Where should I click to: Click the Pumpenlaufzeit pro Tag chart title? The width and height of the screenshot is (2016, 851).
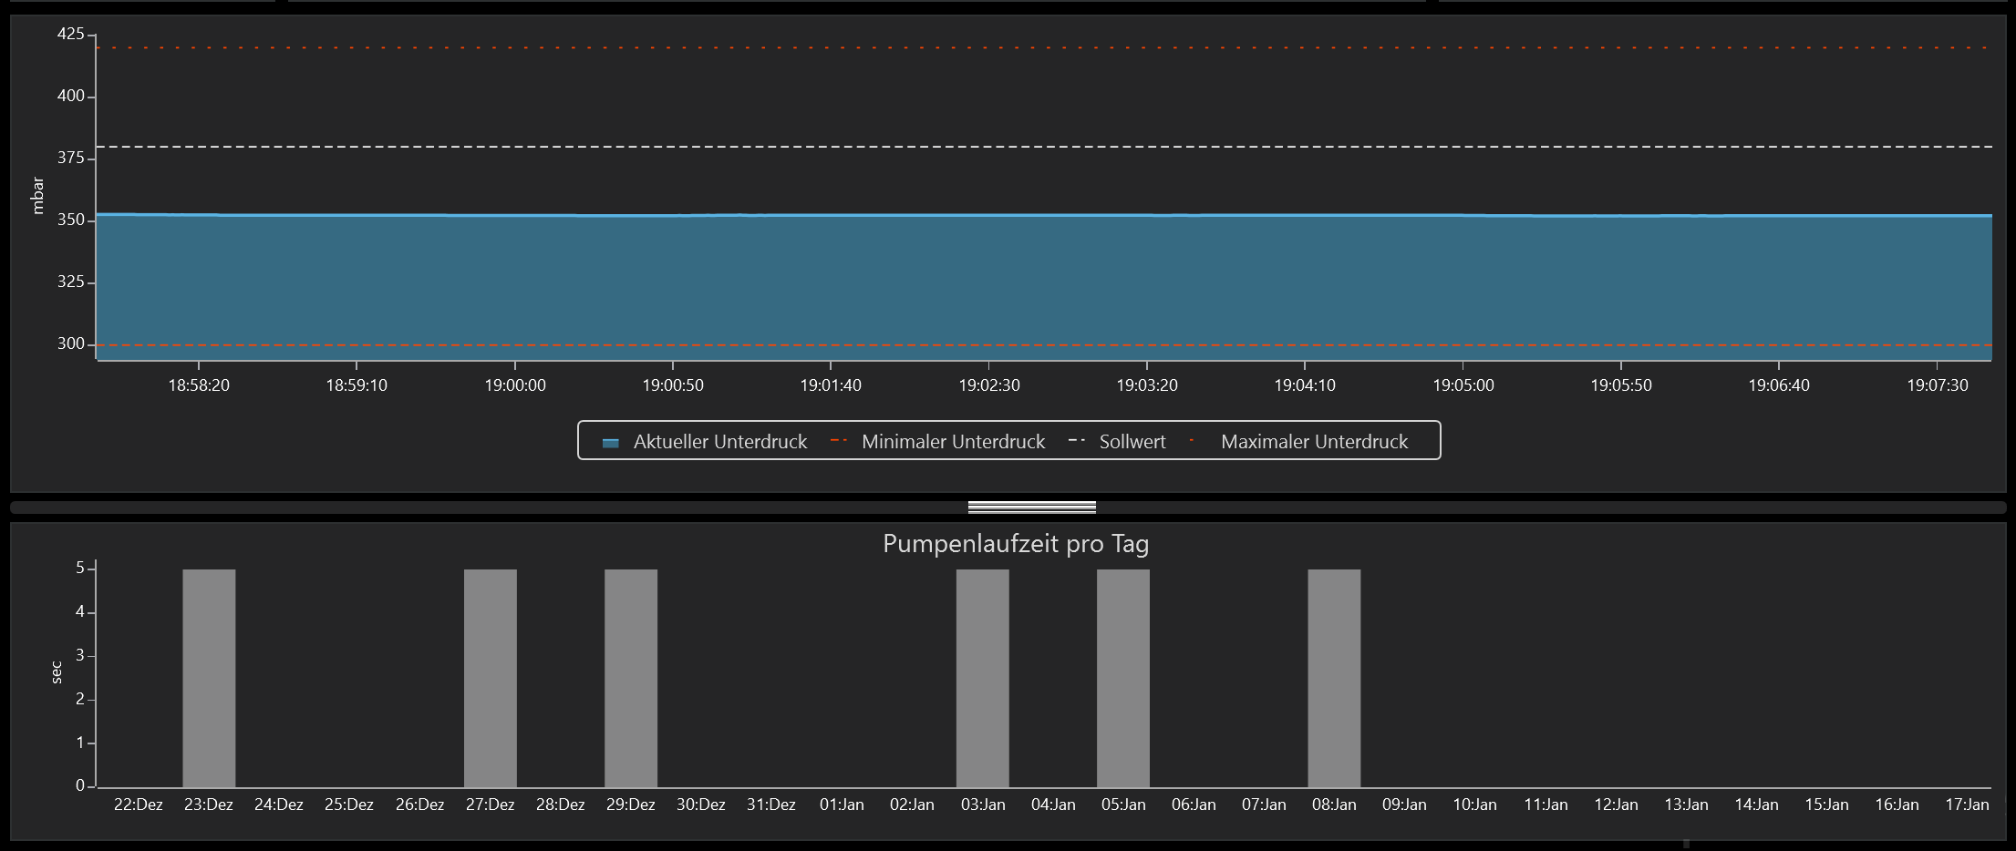pyautogui.click(x=1016, y=544)
